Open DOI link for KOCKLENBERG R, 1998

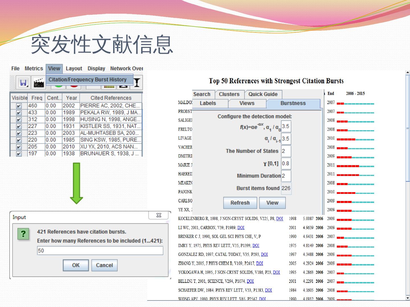(280, 219)
